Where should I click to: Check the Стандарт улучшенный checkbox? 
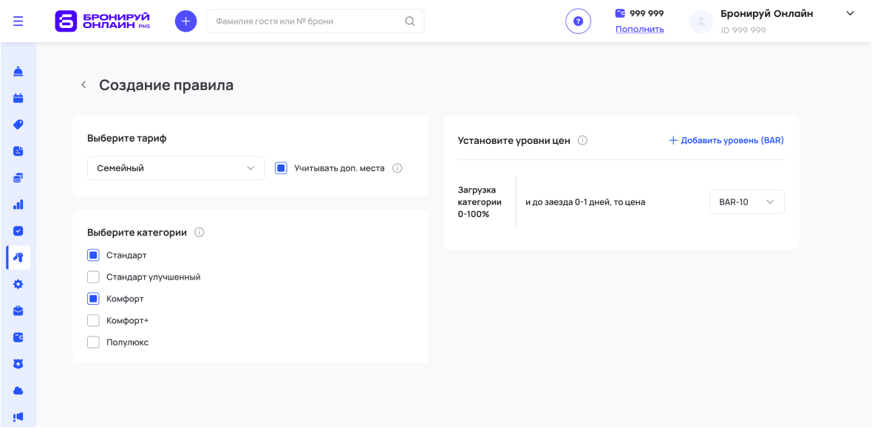(x=93, y=277)
